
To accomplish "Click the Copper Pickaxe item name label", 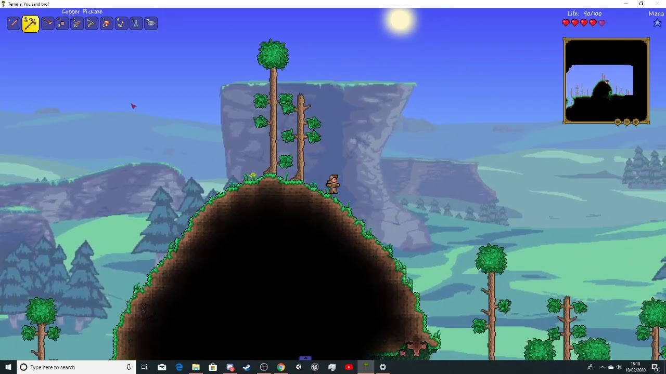I will pos(82,11).
